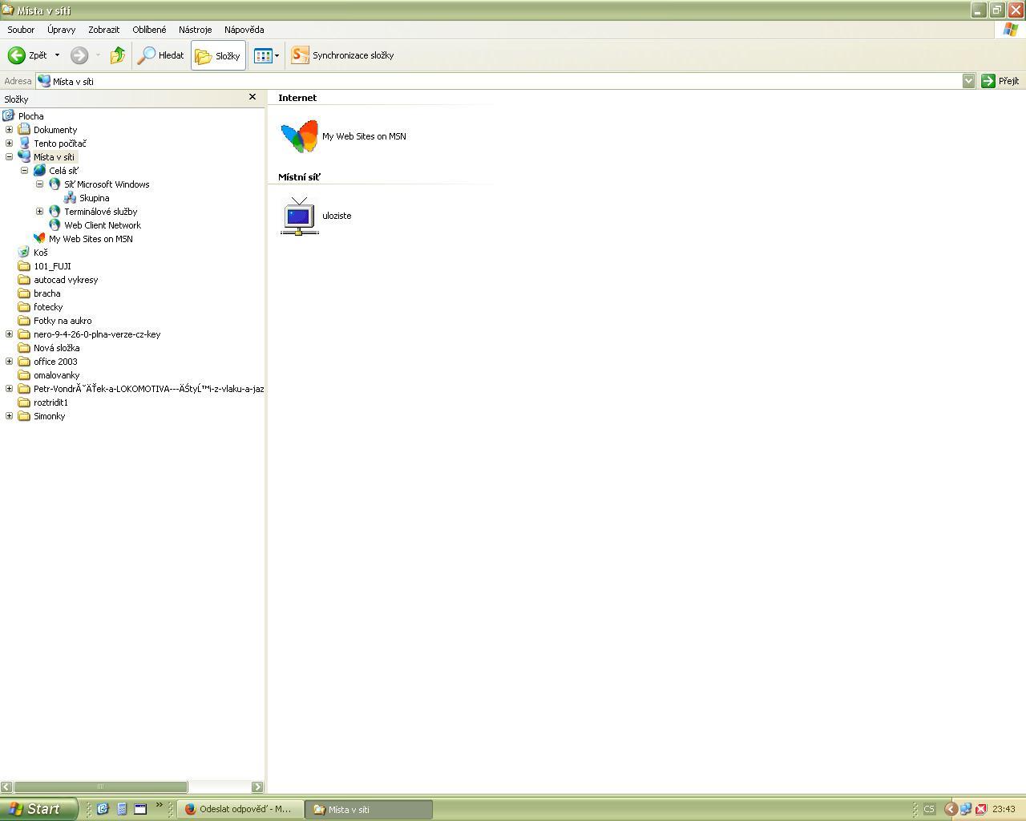Viewport: 1026px width, 821px height.
Task: Click the Místa v síti taskbar button
Action: (370, 809)
